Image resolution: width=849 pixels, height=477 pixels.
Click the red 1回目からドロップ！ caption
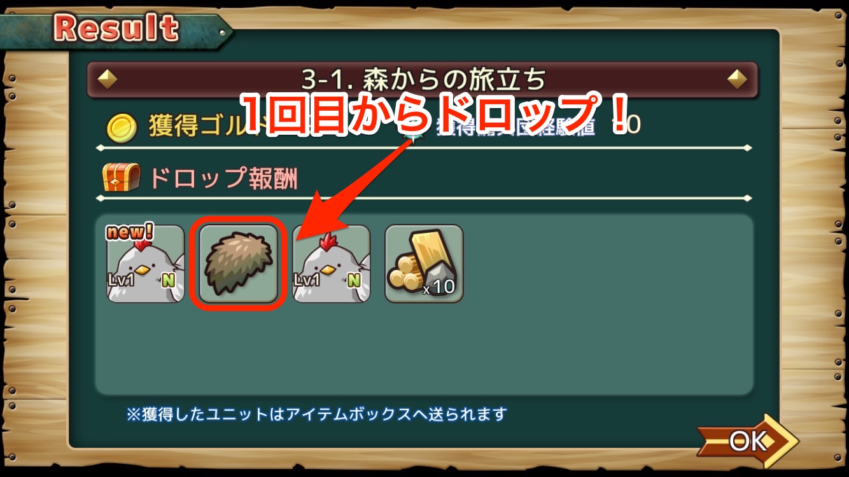434,113
